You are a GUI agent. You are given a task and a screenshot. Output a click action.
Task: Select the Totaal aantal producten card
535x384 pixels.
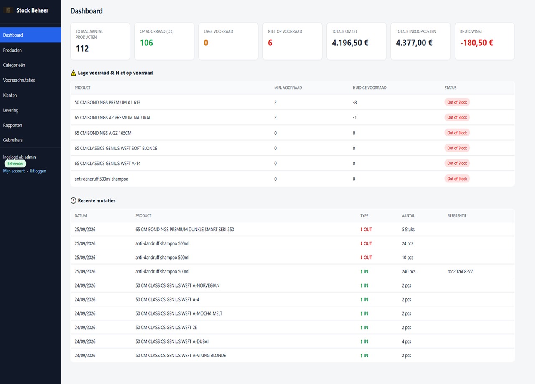click(x=100, y=41)
